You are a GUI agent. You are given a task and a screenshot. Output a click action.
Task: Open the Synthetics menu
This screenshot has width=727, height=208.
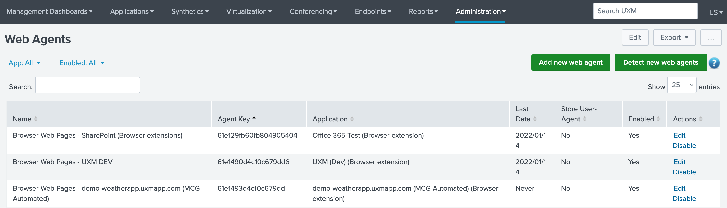point(190,11)
